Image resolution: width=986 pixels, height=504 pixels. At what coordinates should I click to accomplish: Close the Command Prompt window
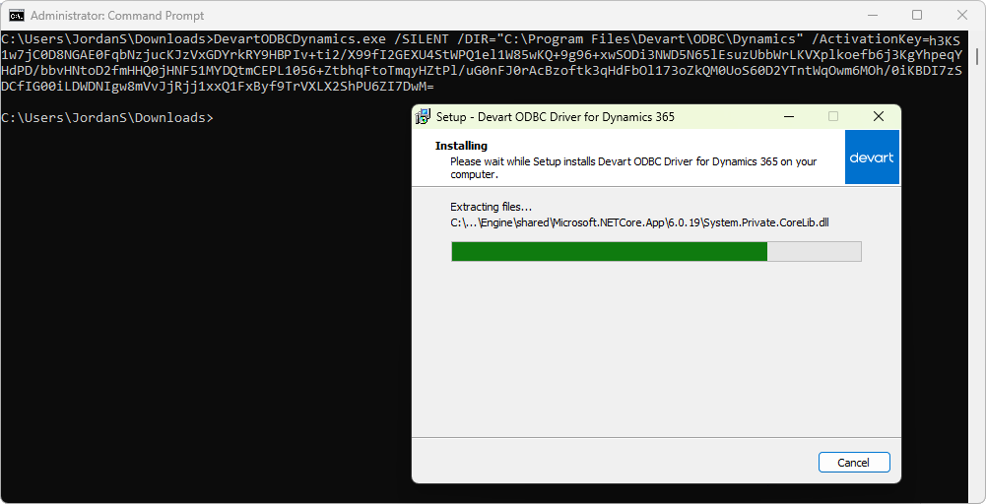[961, 15]
